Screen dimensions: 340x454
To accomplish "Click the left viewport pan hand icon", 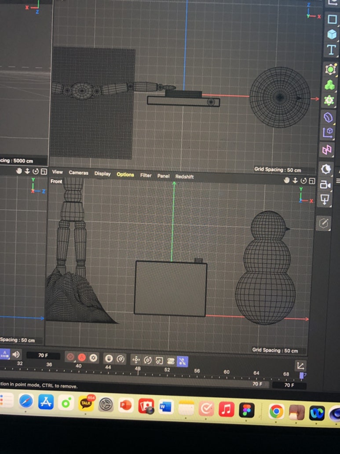I will pyautogui.click(x=19, y=171).
